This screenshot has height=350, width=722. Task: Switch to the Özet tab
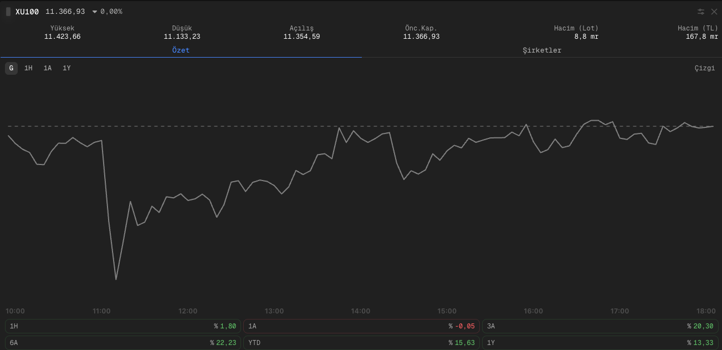click(x=181, y=50)
